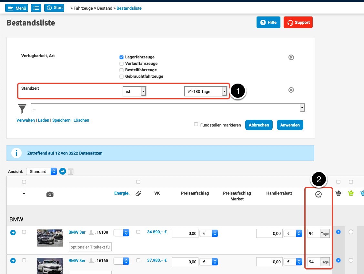Click blue arrow icon next to Ansicht dropdown
364x274 pixels.
tap(63, 171)
